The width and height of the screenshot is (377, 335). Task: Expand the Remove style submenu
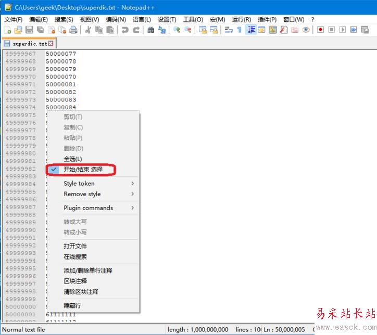pyautogui.click(x=92, y=194)
